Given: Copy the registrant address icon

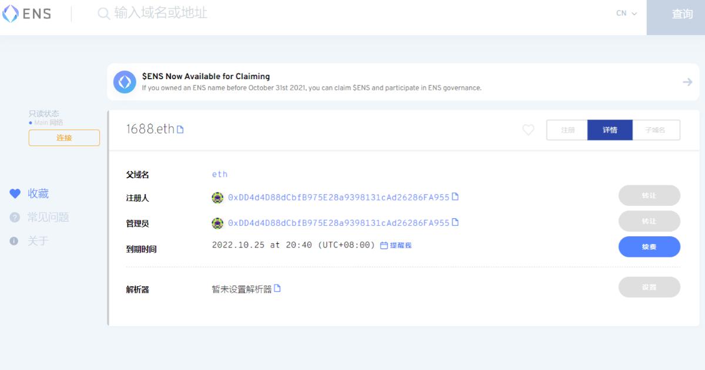Looking at the screenshot, I should click(455, 197).
